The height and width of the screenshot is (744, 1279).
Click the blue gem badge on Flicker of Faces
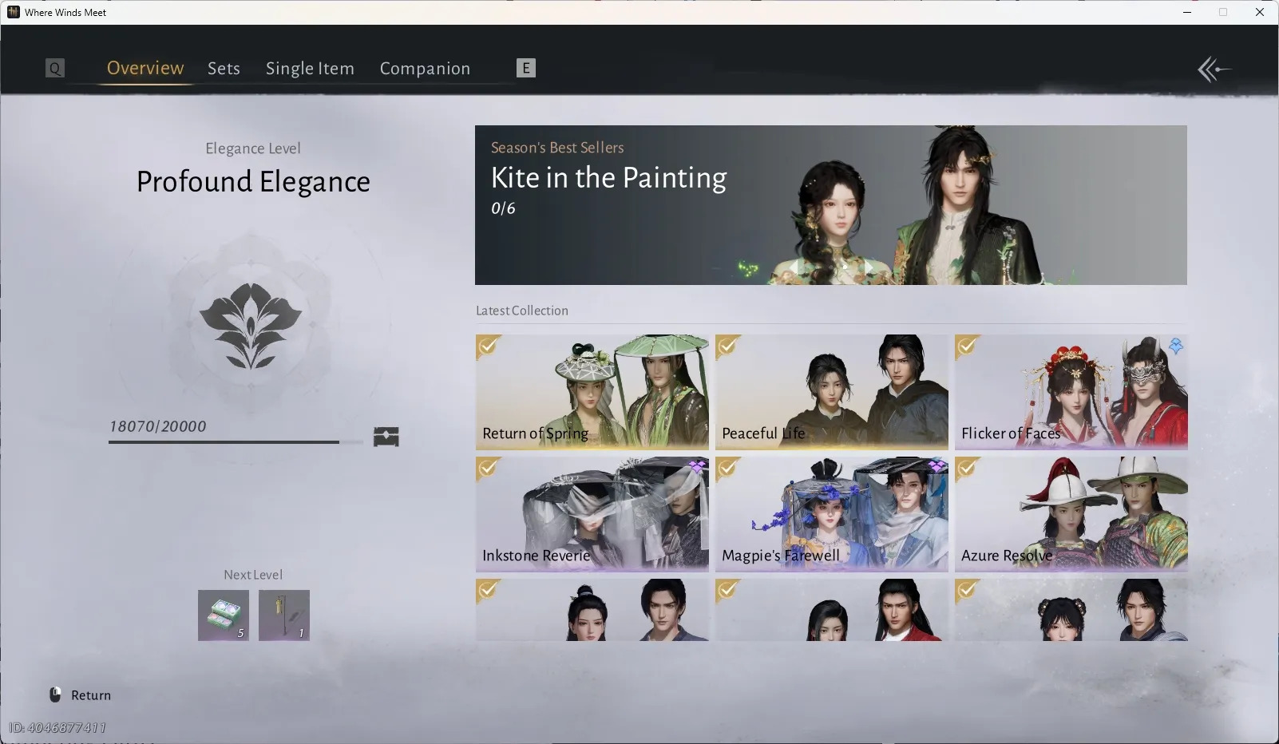(x=1176, y=346)
